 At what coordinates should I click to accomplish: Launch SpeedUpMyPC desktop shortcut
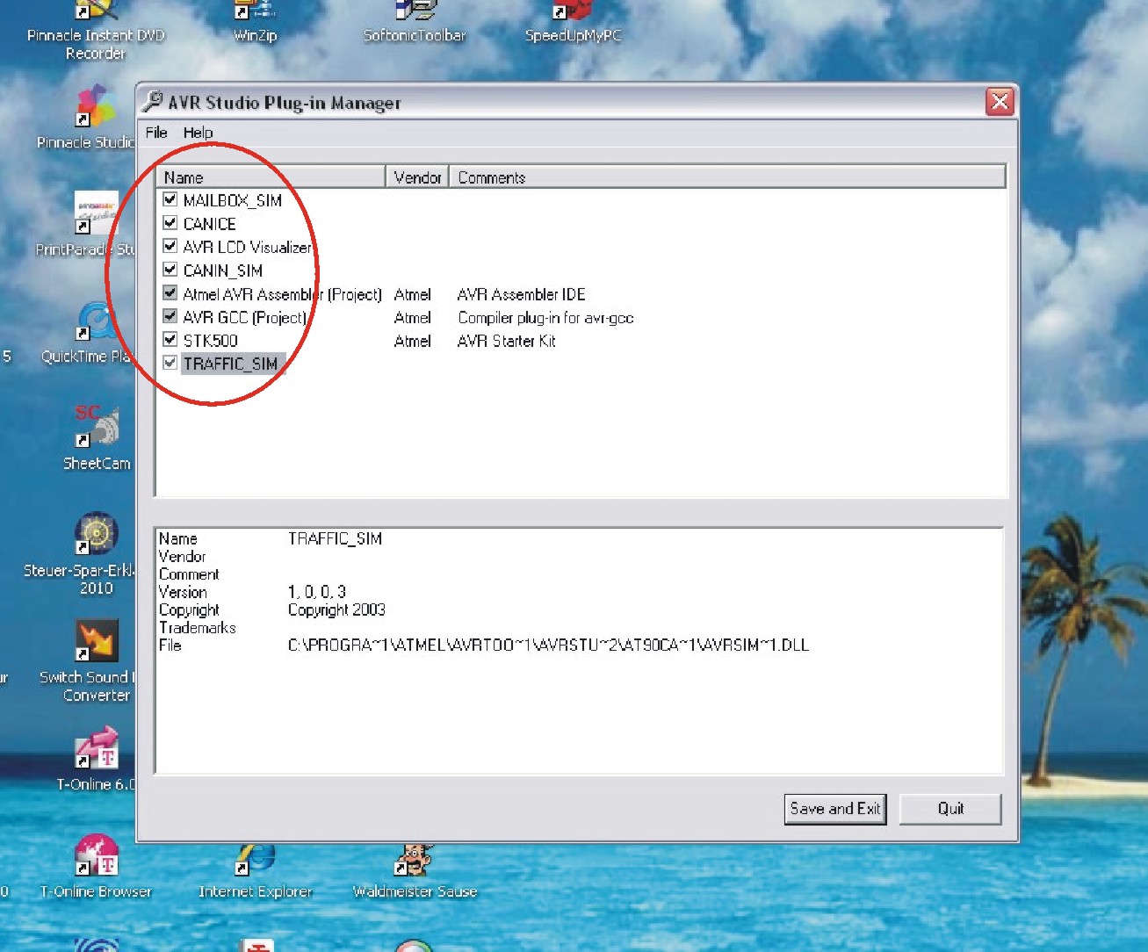coord(573,21)
